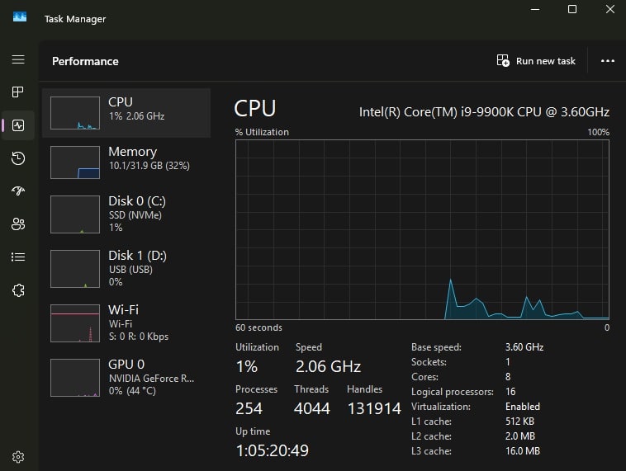Select Disk 1 (D:) USB entry
Image resolution: width=626 pixels, height=471 pixels.
tap(126, 268)
